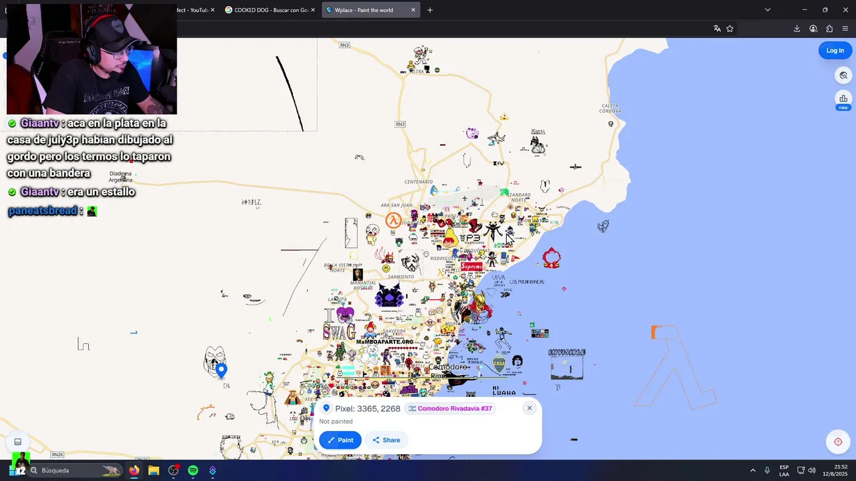Image resolution: width=856 pixels, height=481 pixels.
Task: Click the Comodoro city label on map
Action: pos(447,367)
